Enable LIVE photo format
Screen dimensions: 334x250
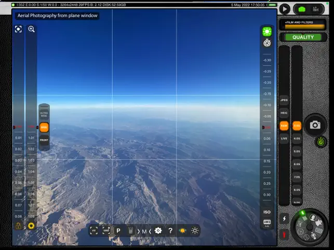coord(284,138)
